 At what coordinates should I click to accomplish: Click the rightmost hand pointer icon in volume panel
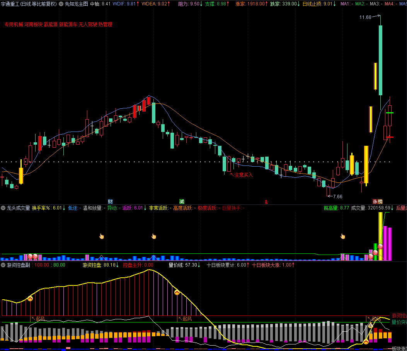click(342, 236)
